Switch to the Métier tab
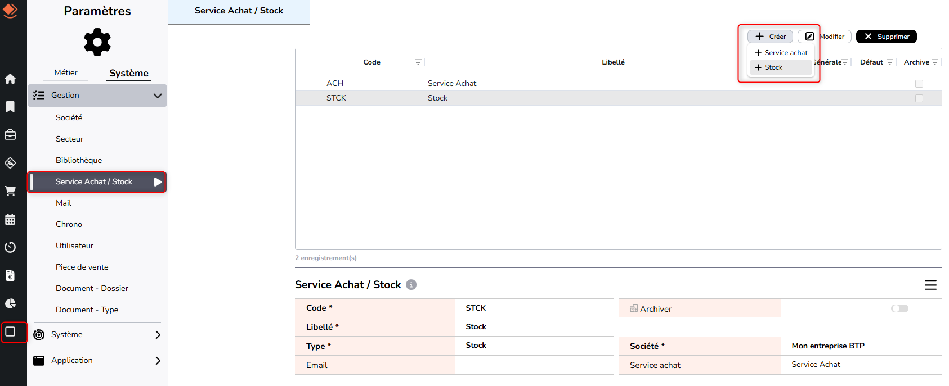Viewport: 949px width, 386px height. point(66,72)
